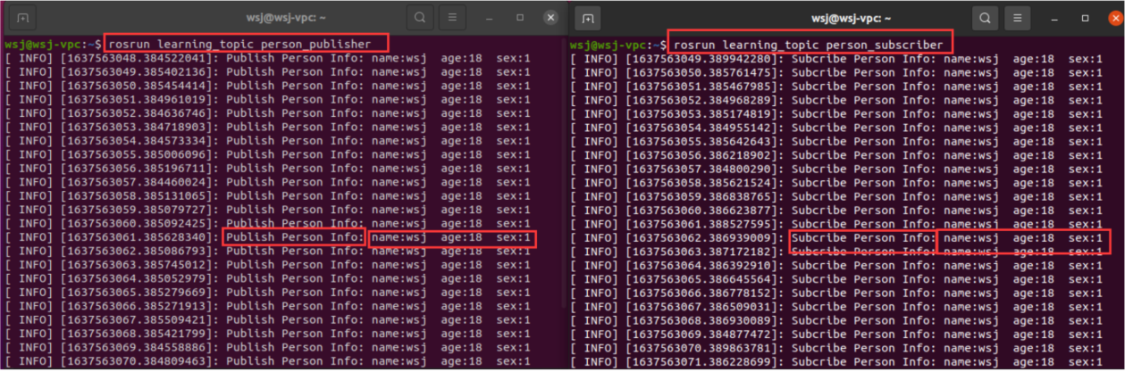Select Subcribe line with timestamp 1637563061.388527595
The width and height of the screenshot is (1125, 372).
835,225
